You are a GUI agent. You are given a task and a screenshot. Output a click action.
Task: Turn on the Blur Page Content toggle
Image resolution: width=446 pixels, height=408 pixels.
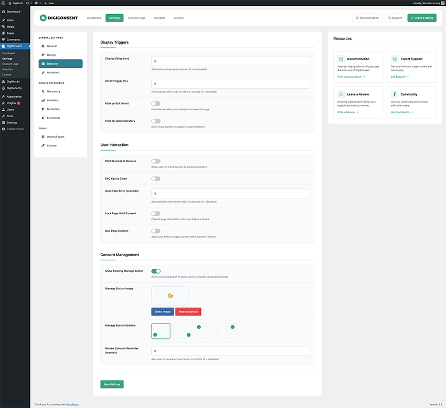pos(156,231)
